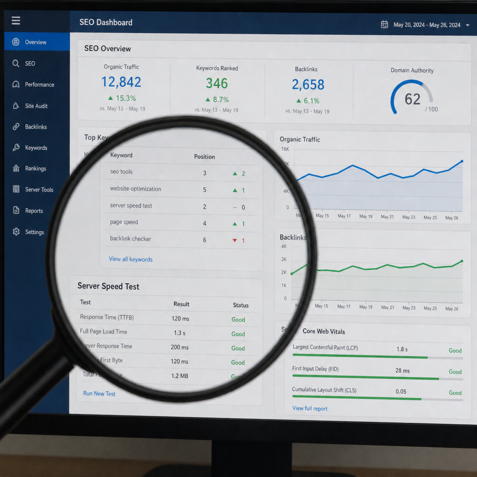Click the Performance gauge icon
477x477 pixels.
tap(16, 84)
